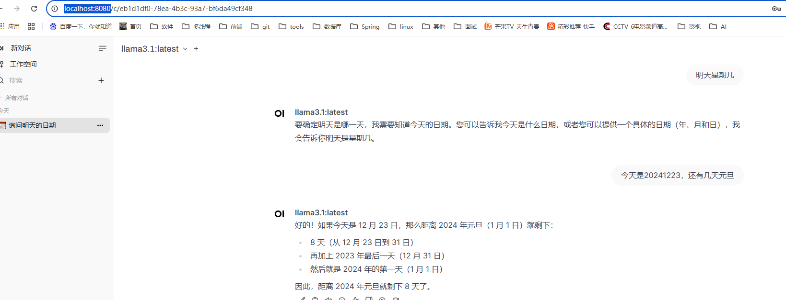The width and height of the screenshot is (786, 300).
Task: Open the 首页 bookmark
Action: point(130,26)
